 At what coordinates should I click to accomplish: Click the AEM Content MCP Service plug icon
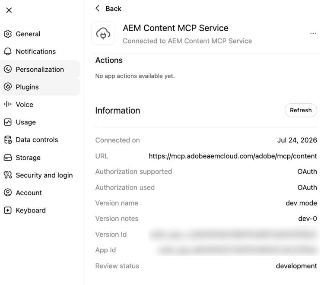pyautogui.click(x=103, y=33)
